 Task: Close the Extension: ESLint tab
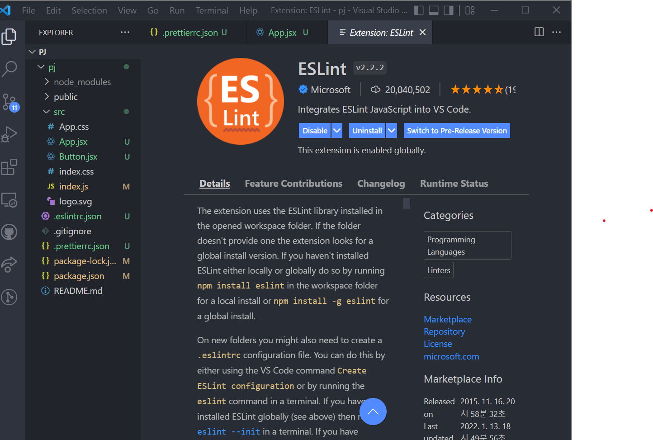tap(422, 32)
